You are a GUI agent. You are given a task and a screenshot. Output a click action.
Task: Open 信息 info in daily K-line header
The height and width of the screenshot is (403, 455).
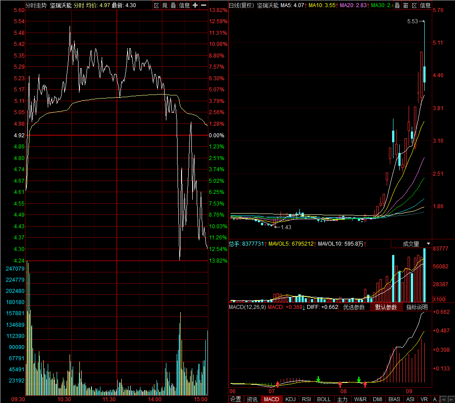pos(425,5)
